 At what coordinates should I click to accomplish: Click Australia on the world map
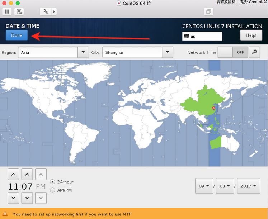(x=225, y=143)
